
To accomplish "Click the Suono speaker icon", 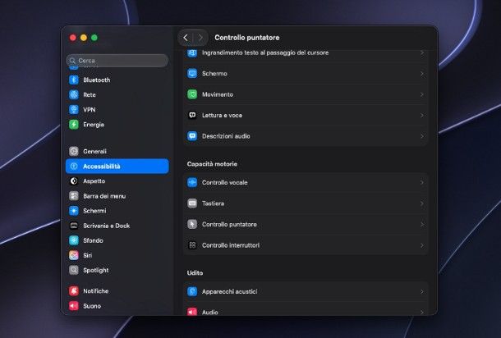I will tap(74, 306).
